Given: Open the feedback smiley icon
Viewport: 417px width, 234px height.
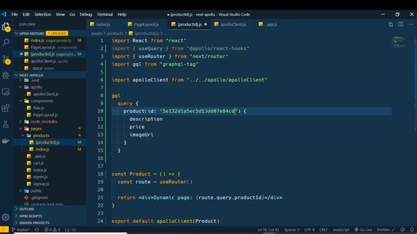Looking at the screenshot, I should 403,229.
